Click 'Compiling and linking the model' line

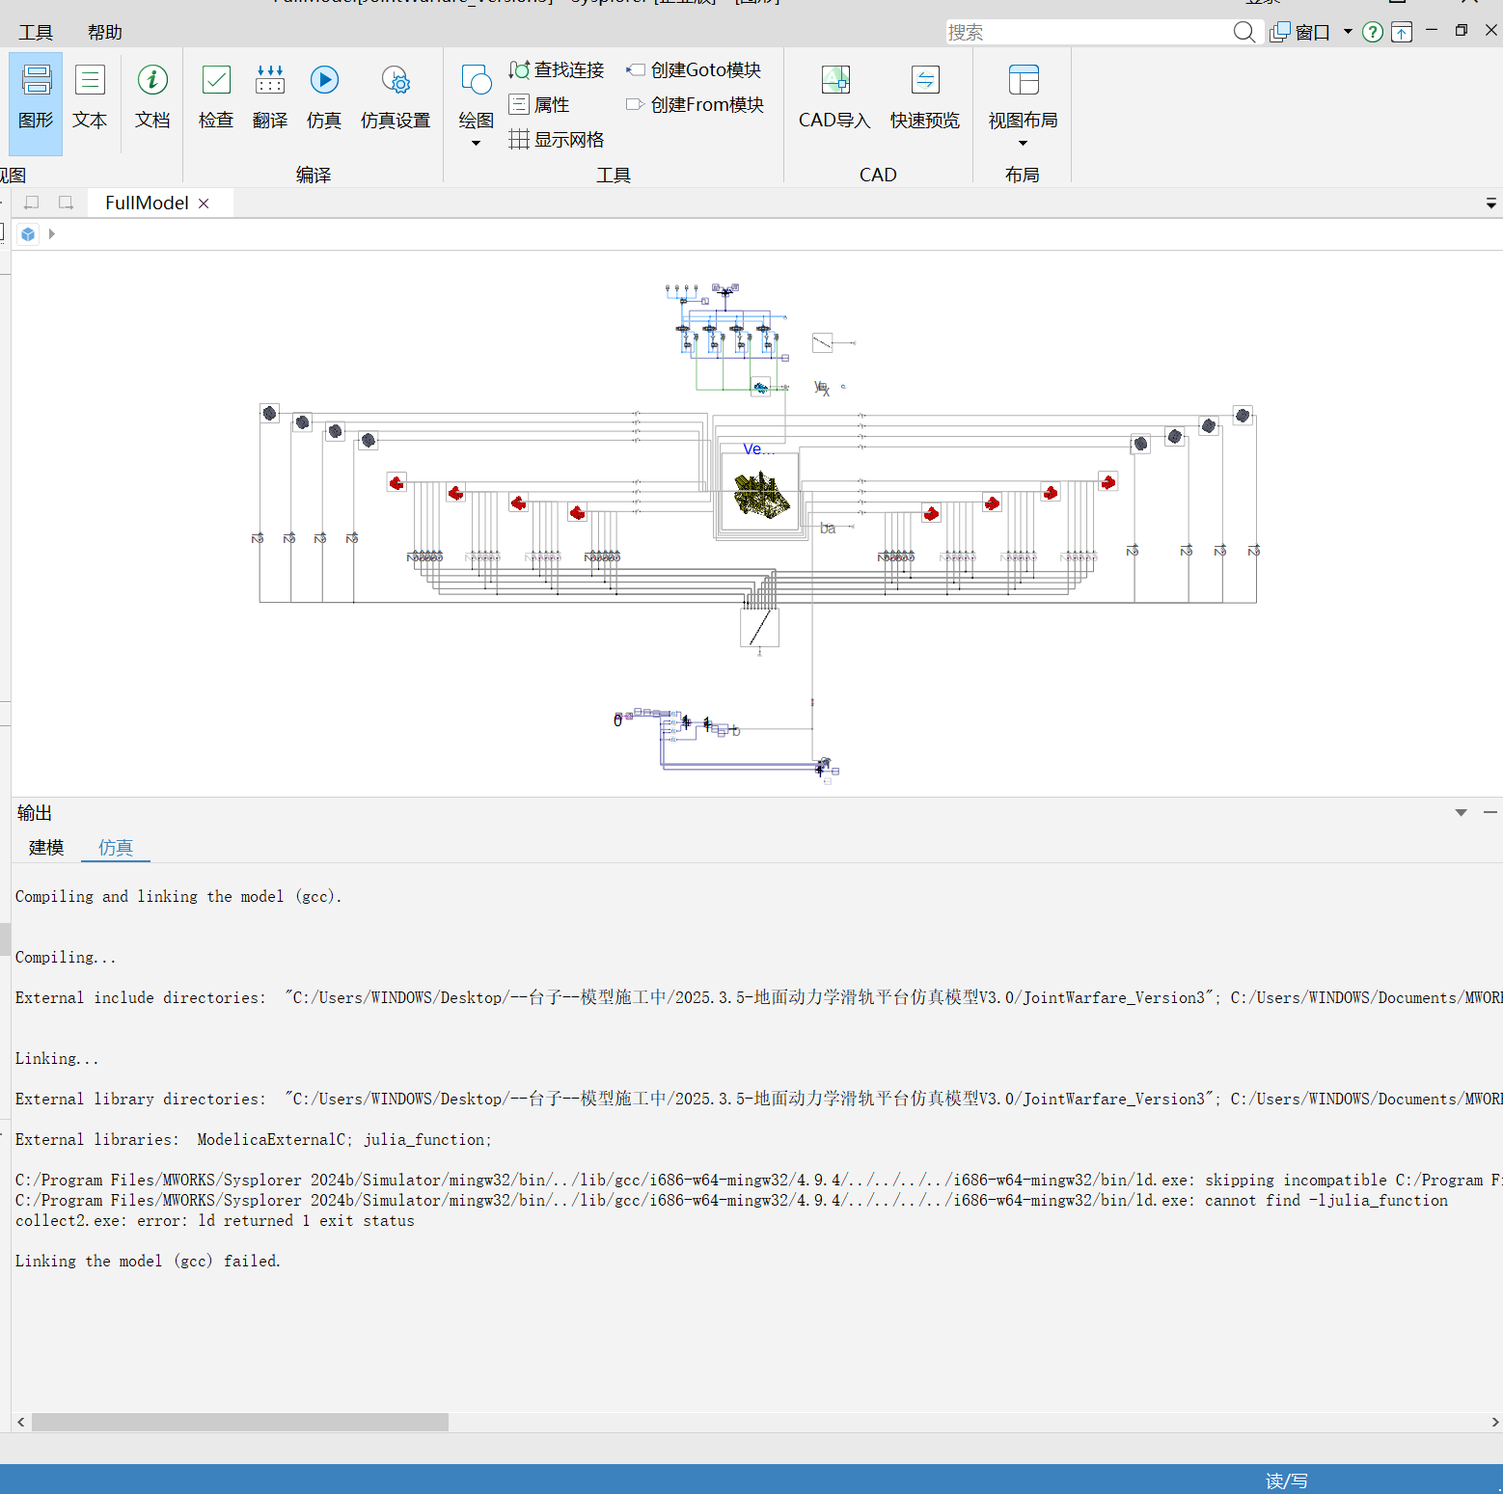178,897
